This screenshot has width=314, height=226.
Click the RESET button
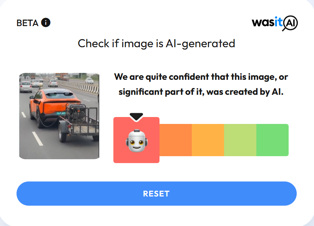156,193
